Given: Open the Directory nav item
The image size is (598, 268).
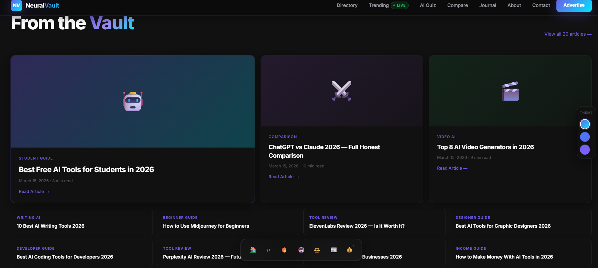Looking at the screenshot, I should [347, 5].
